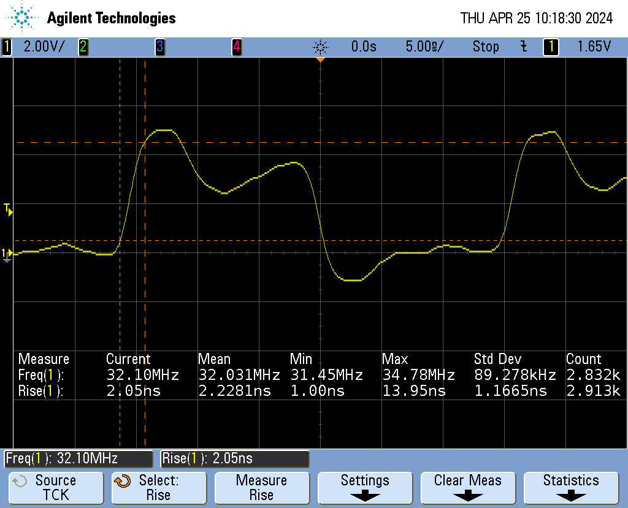Screen dimensions: 628x508
Task: Select the channel 3 badge in status bar
Action: 160,47
